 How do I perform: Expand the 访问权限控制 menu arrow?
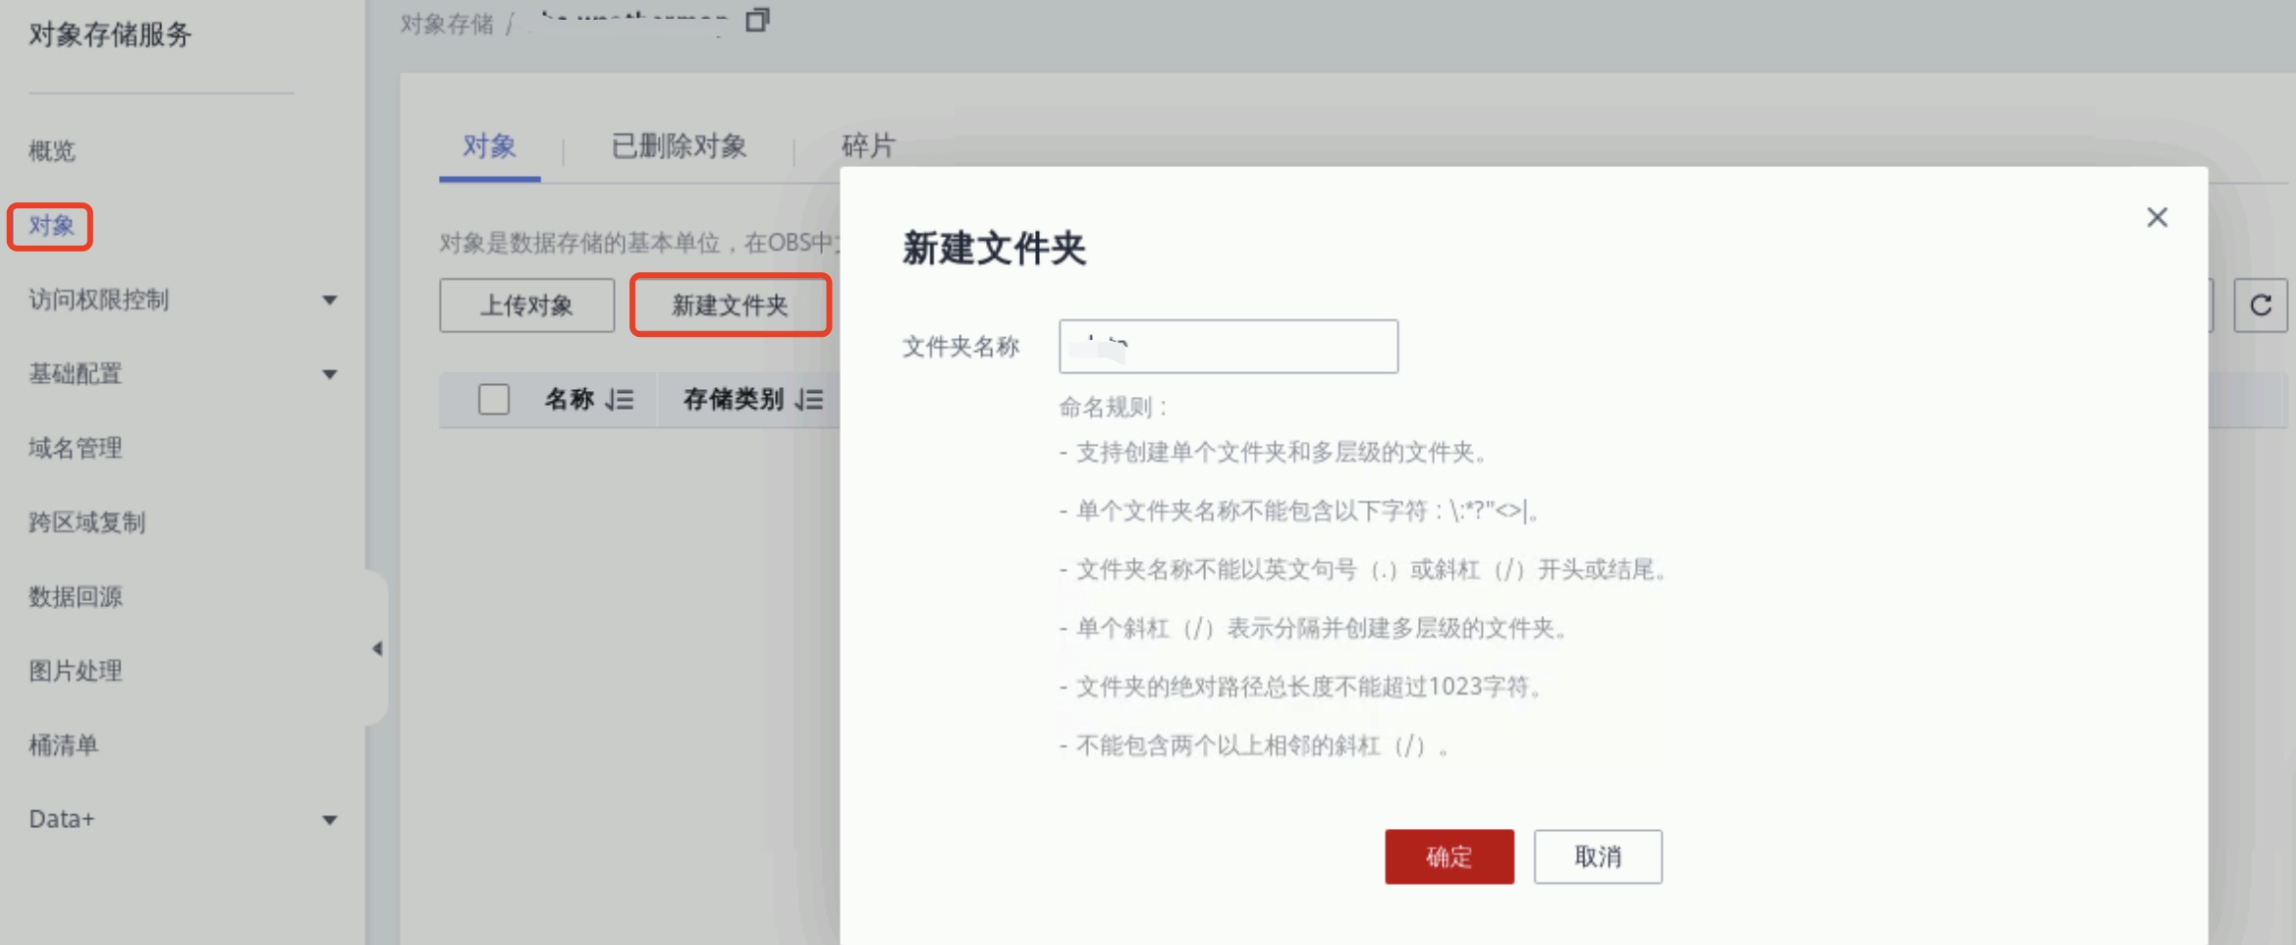coord(330,301)
